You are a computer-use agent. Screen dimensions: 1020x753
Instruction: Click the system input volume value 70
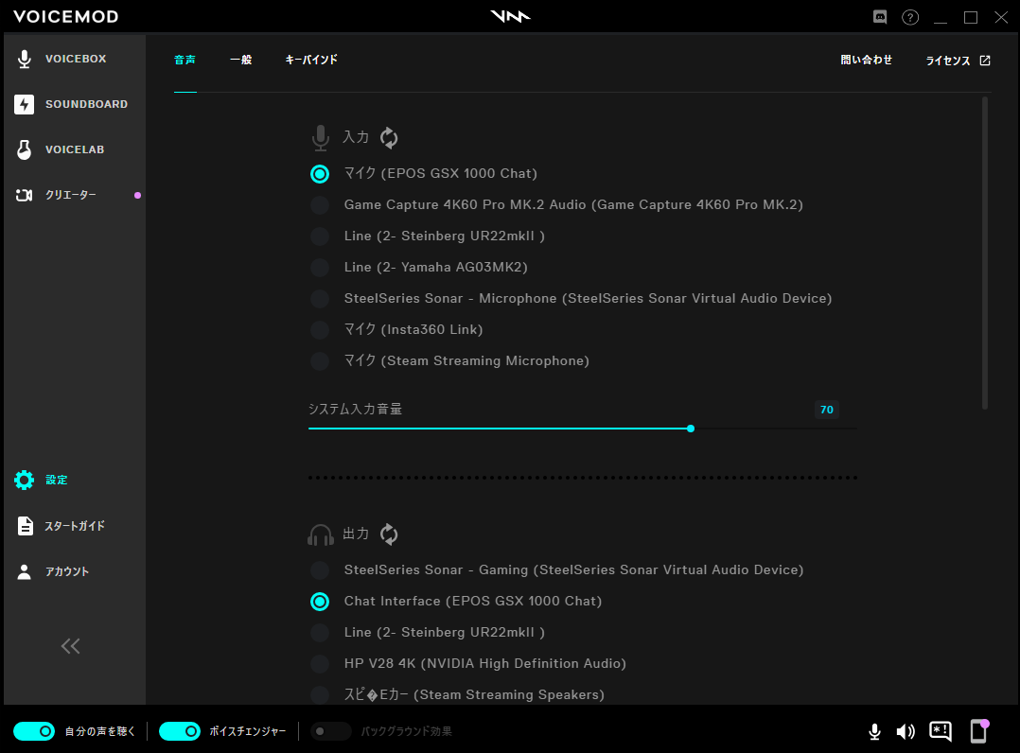(x=827, y=410)
